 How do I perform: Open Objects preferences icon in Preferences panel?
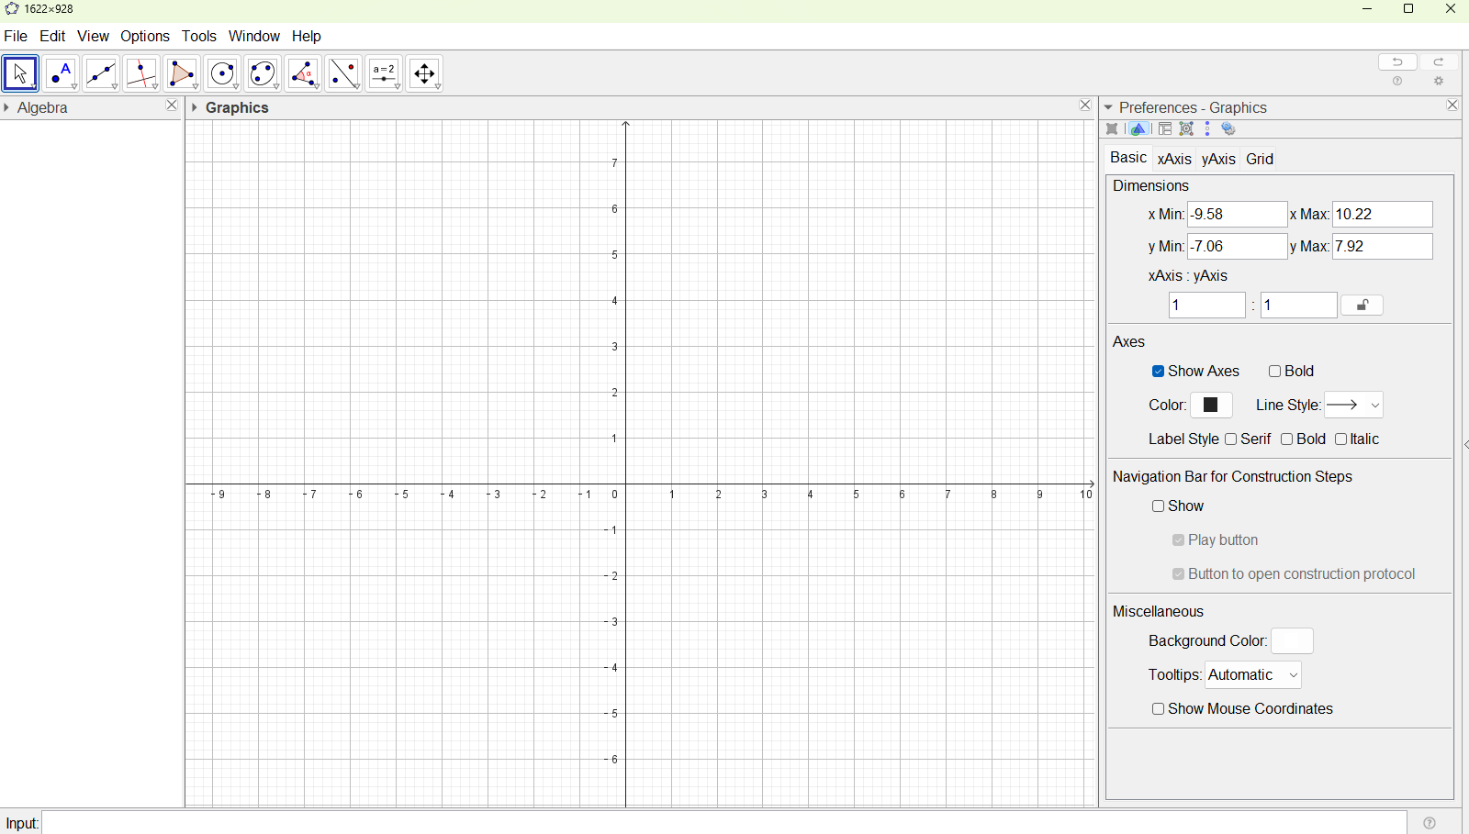[1112, 129]
